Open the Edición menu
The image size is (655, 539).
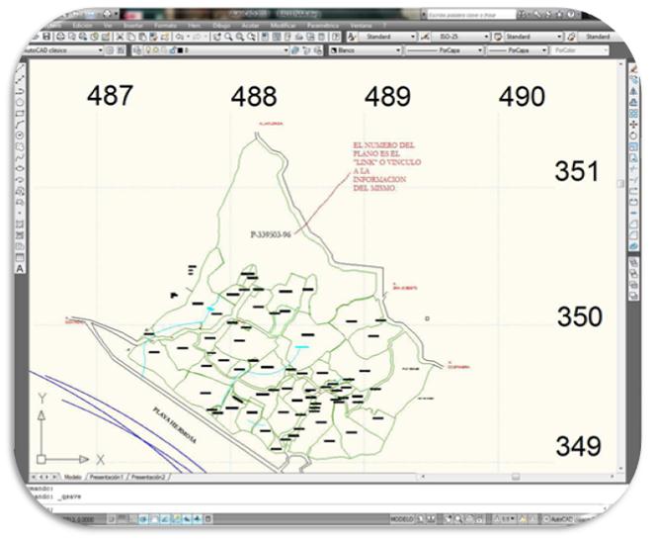tap(82, 26)
